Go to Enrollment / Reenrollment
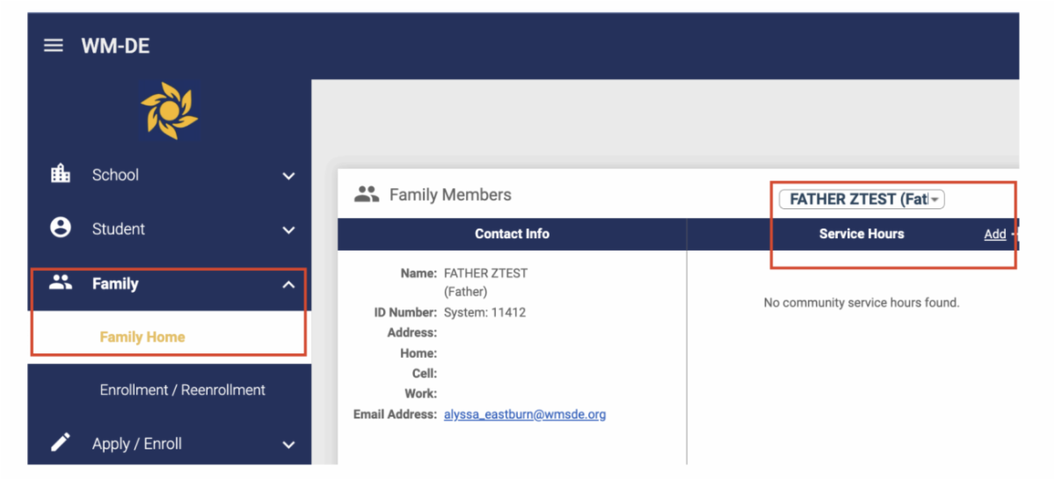Viewport: 1055px width, 480px height. point(183,389)
